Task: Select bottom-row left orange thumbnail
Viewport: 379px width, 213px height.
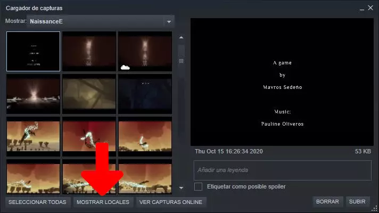Action: 34,177
